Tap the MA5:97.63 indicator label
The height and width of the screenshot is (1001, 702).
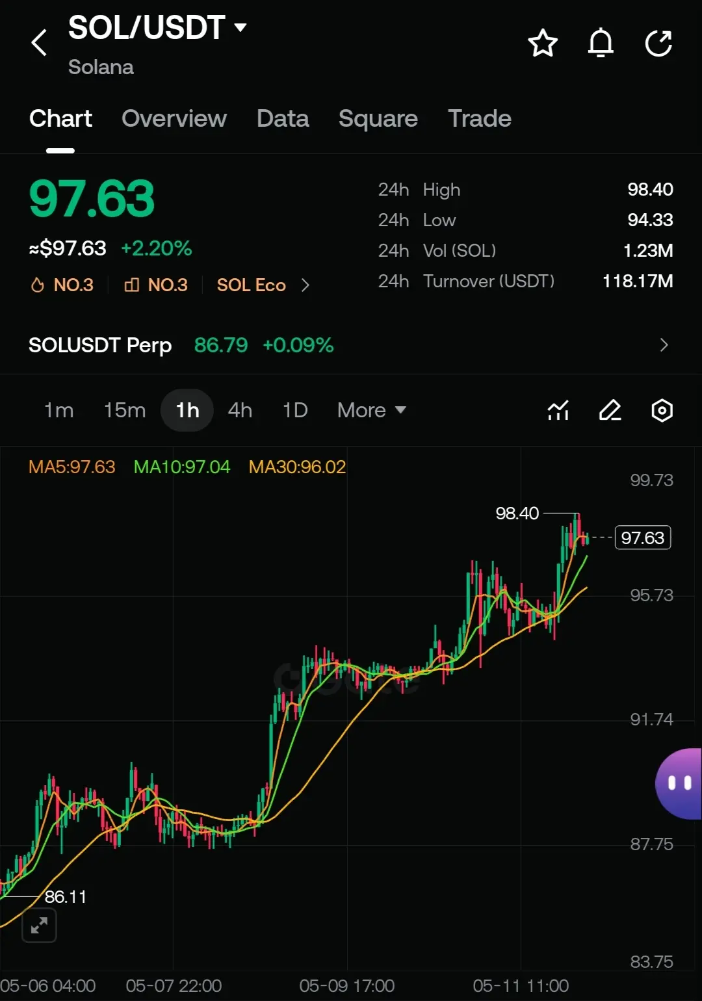pyautogui.click(x=71, y=467)
